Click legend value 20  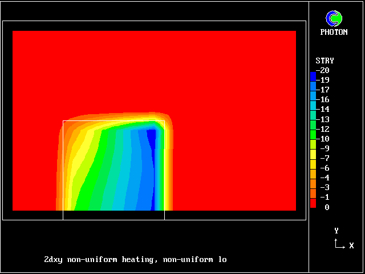pyautogui.click(x=325, y=70)
